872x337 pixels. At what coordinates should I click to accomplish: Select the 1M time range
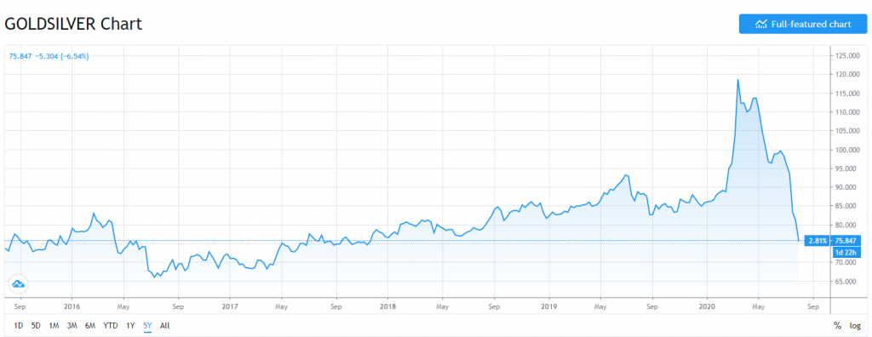pyautogui.click(x=54, y=326)
